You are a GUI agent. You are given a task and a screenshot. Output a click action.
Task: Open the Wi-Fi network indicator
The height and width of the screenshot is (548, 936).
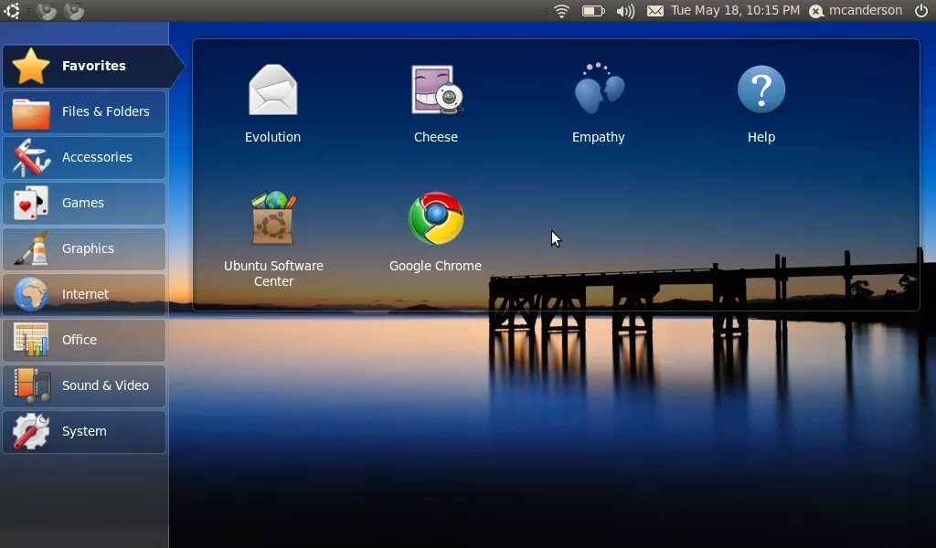pos(561,11)
